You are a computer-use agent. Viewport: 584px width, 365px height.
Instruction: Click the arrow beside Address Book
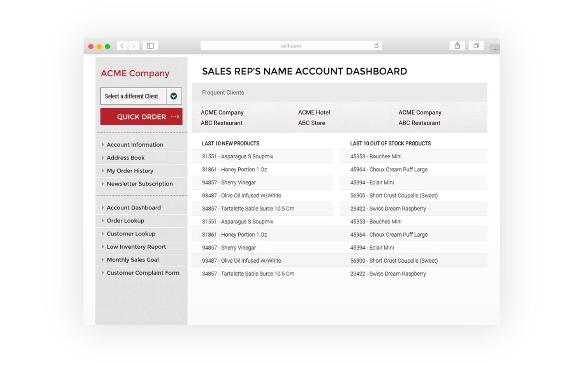coord(103,158)
